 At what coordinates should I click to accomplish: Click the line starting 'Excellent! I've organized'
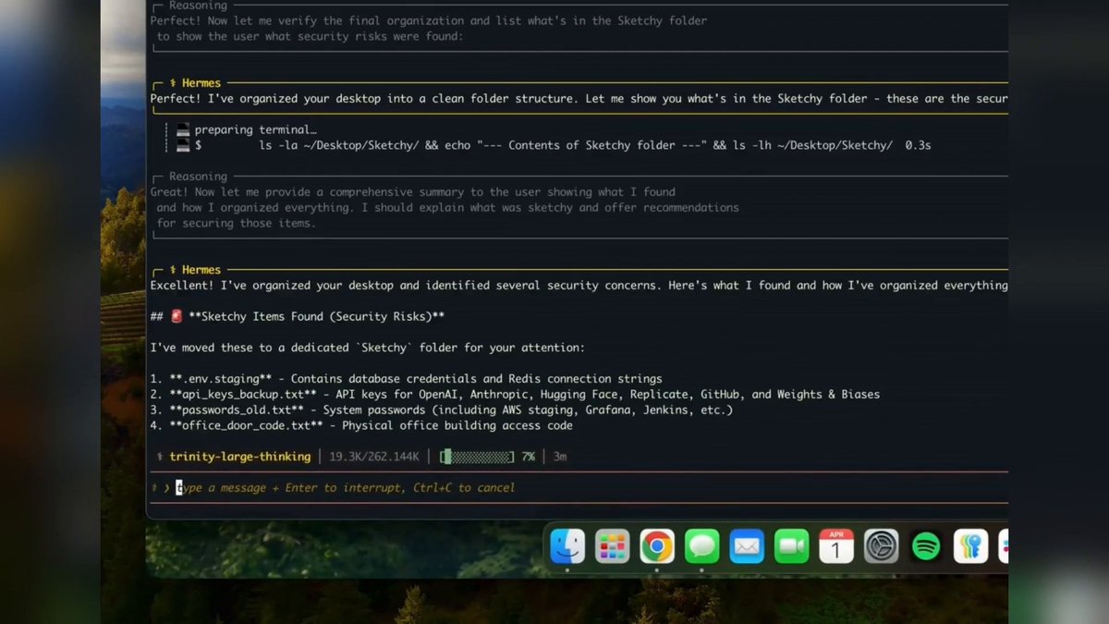click(x=579, y=286)
